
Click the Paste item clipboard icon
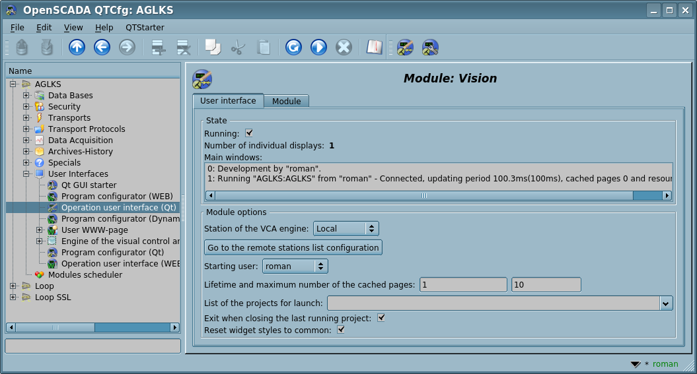click(263, 47)
